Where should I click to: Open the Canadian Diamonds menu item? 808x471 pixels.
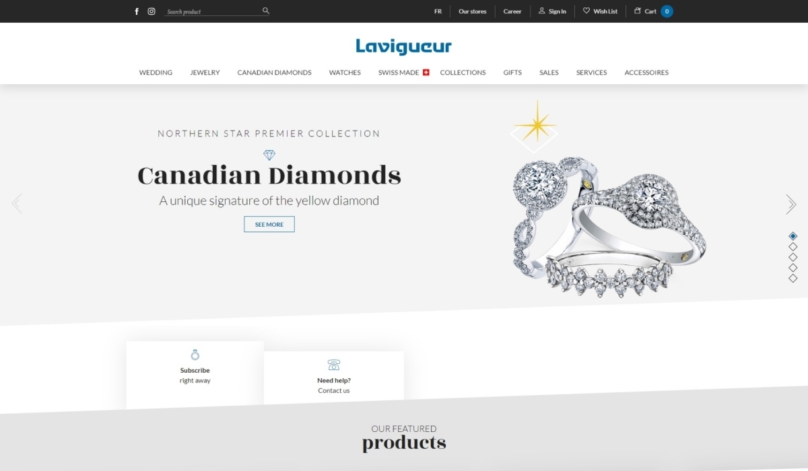(274, 73)
